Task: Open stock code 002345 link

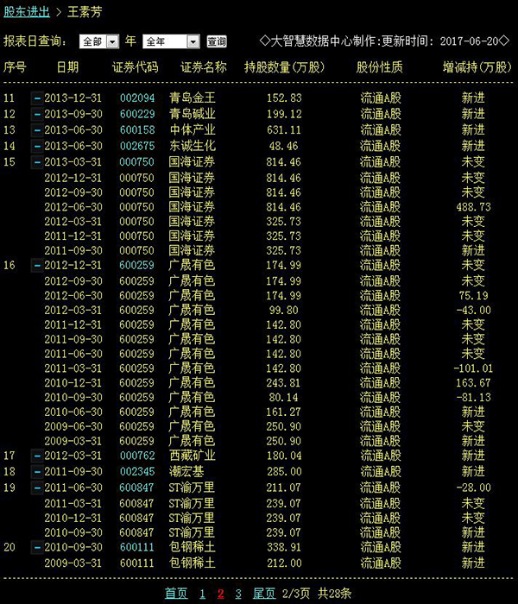Action: pos(137,472)
